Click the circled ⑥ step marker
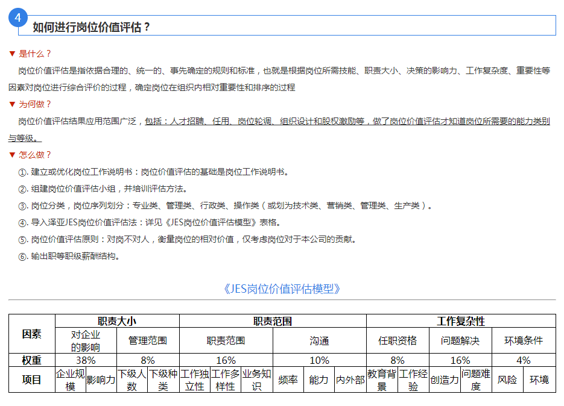The width and height of the screenshot is (564, 406). point(23,256)
